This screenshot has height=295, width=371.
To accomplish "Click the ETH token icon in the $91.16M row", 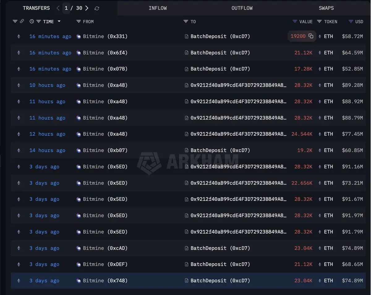I will (320, 167).
